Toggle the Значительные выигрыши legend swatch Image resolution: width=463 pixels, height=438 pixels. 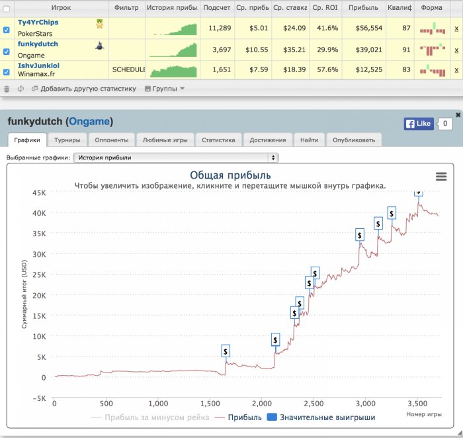(x=272, y=417)
